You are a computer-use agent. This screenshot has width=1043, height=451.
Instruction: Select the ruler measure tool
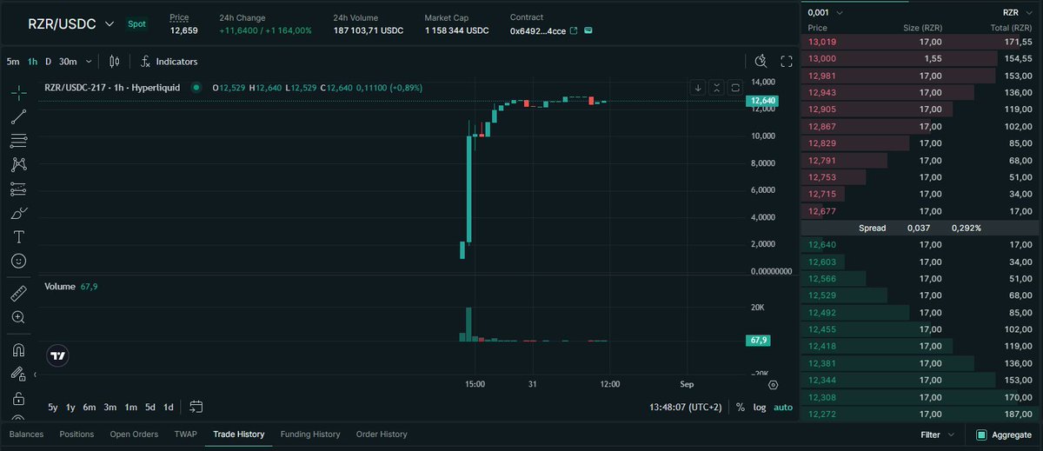18,294
